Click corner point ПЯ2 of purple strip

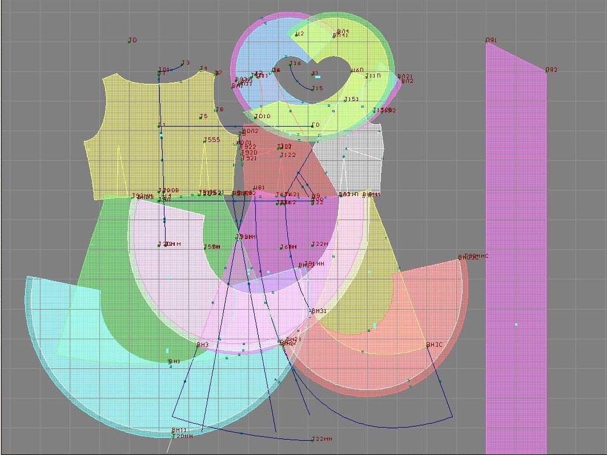point(546,71)
